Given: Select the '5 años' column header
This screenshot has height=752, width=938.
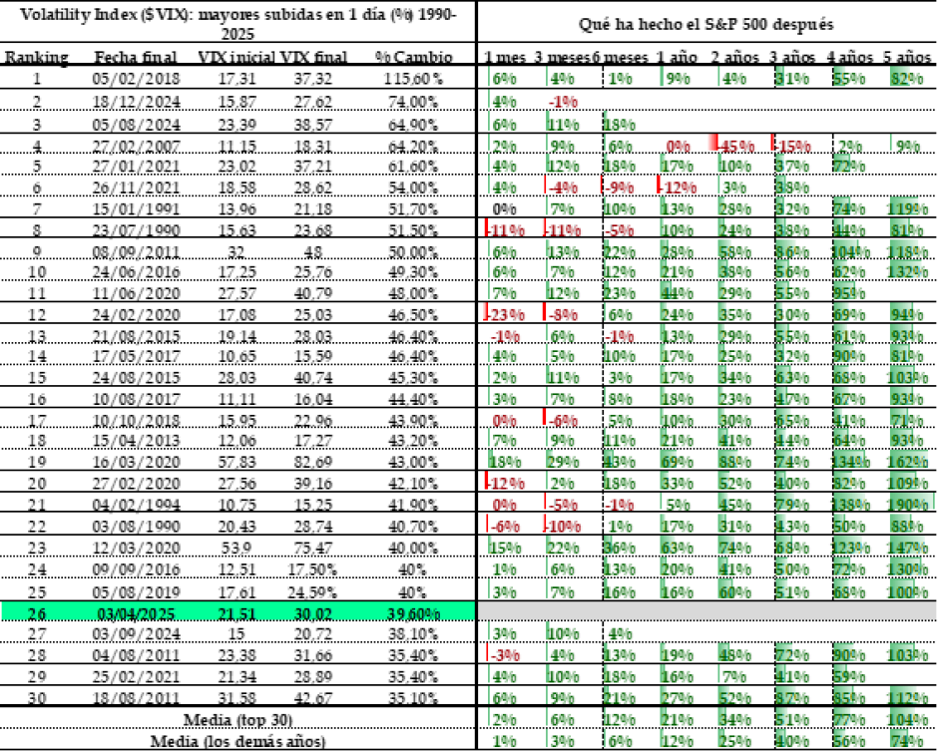Looking at the screenshot, I should click(x=907, y=58).
